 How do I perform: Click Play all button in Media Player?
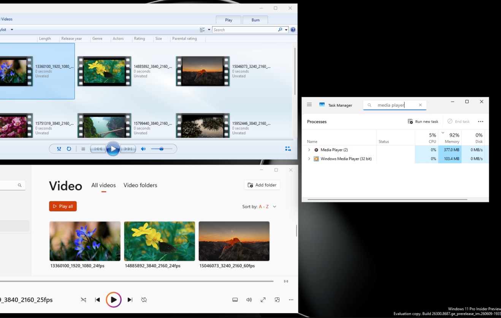point(63,206)
